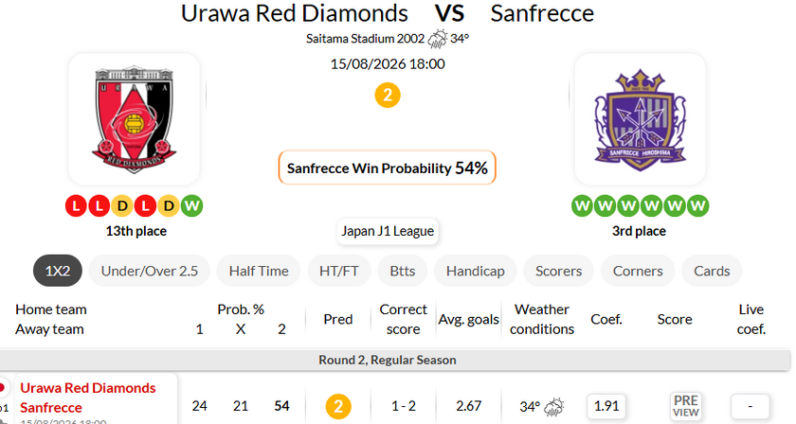Click the first red L form badge
Screen dimensions: 796x424
(76, 206)
